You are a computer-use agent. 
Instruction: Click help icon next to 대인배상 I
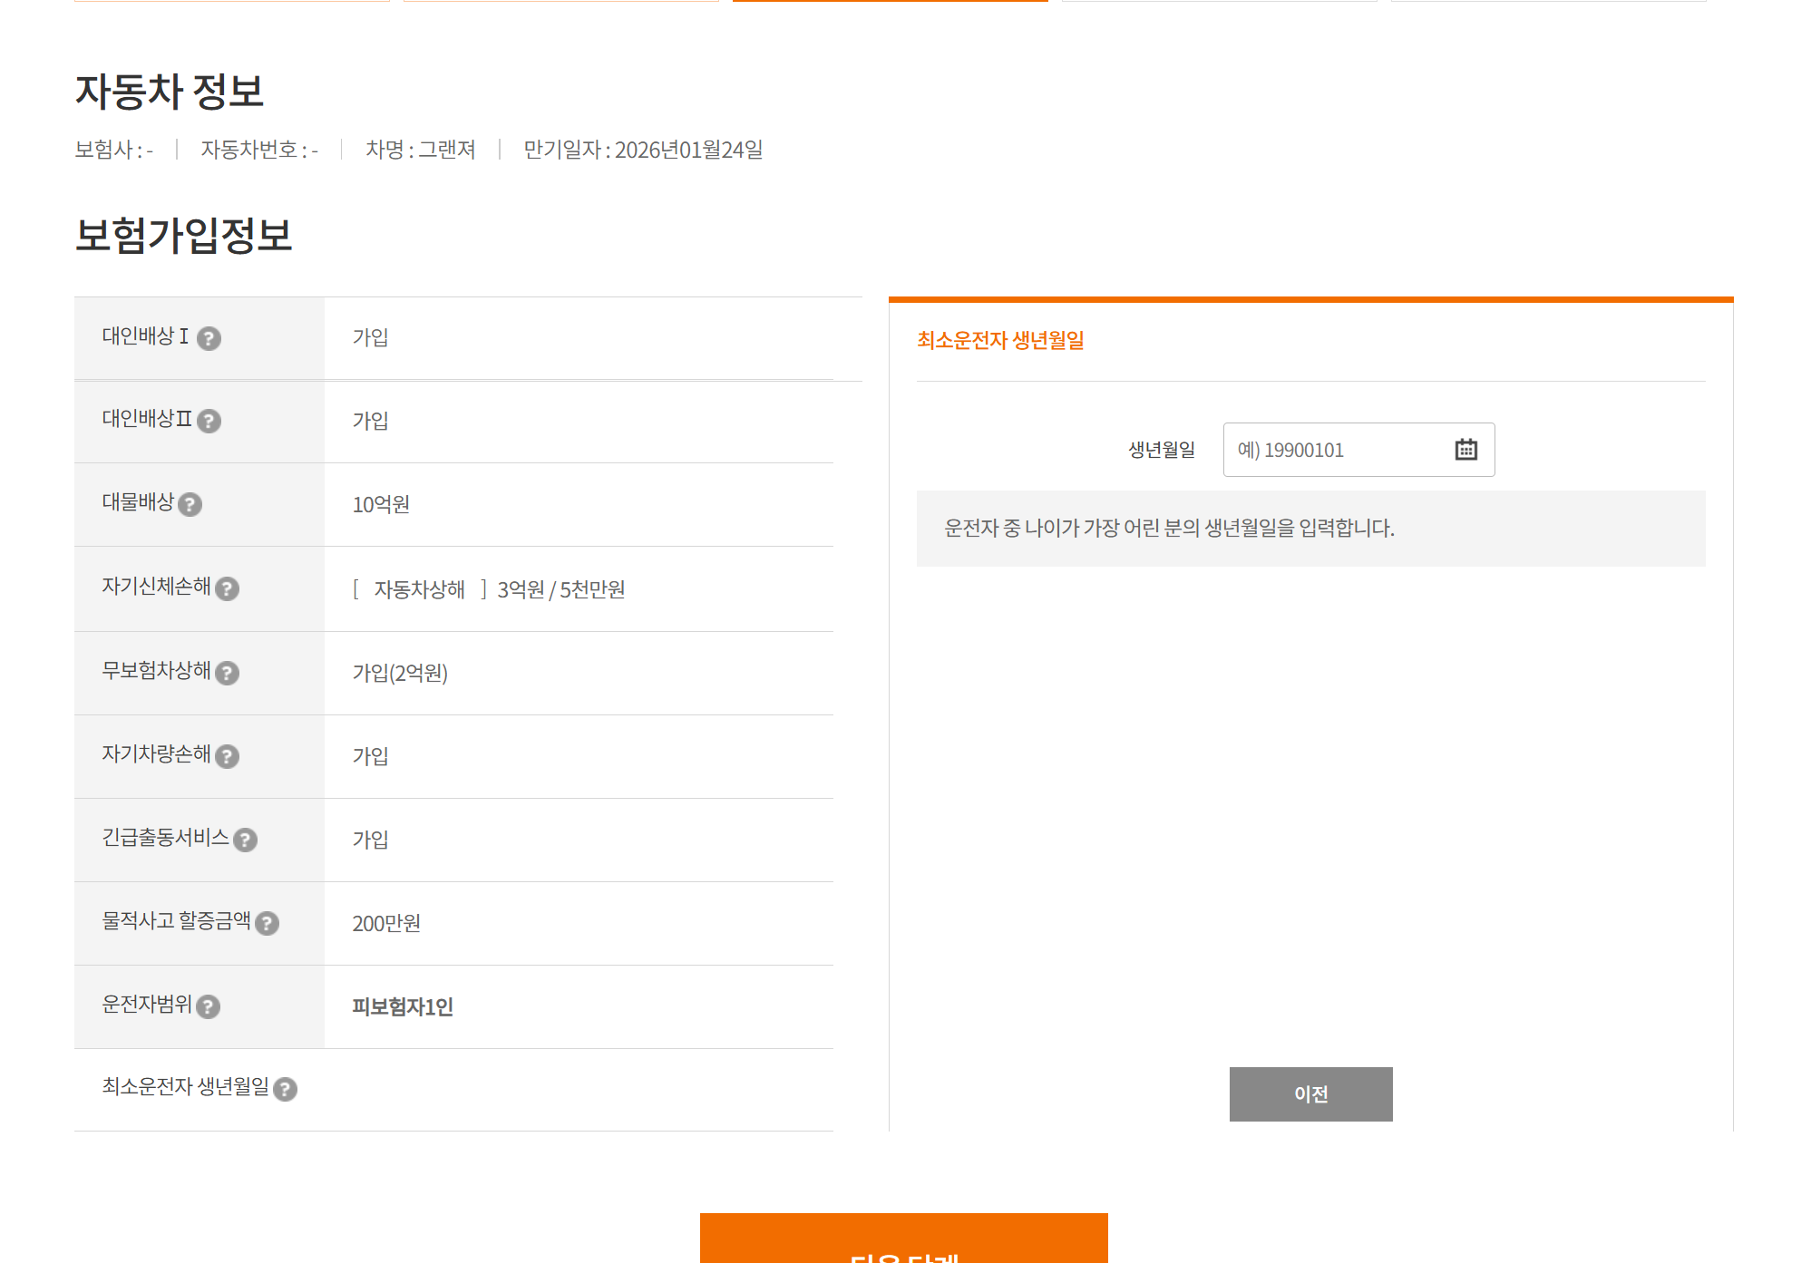tap(209, 338)
